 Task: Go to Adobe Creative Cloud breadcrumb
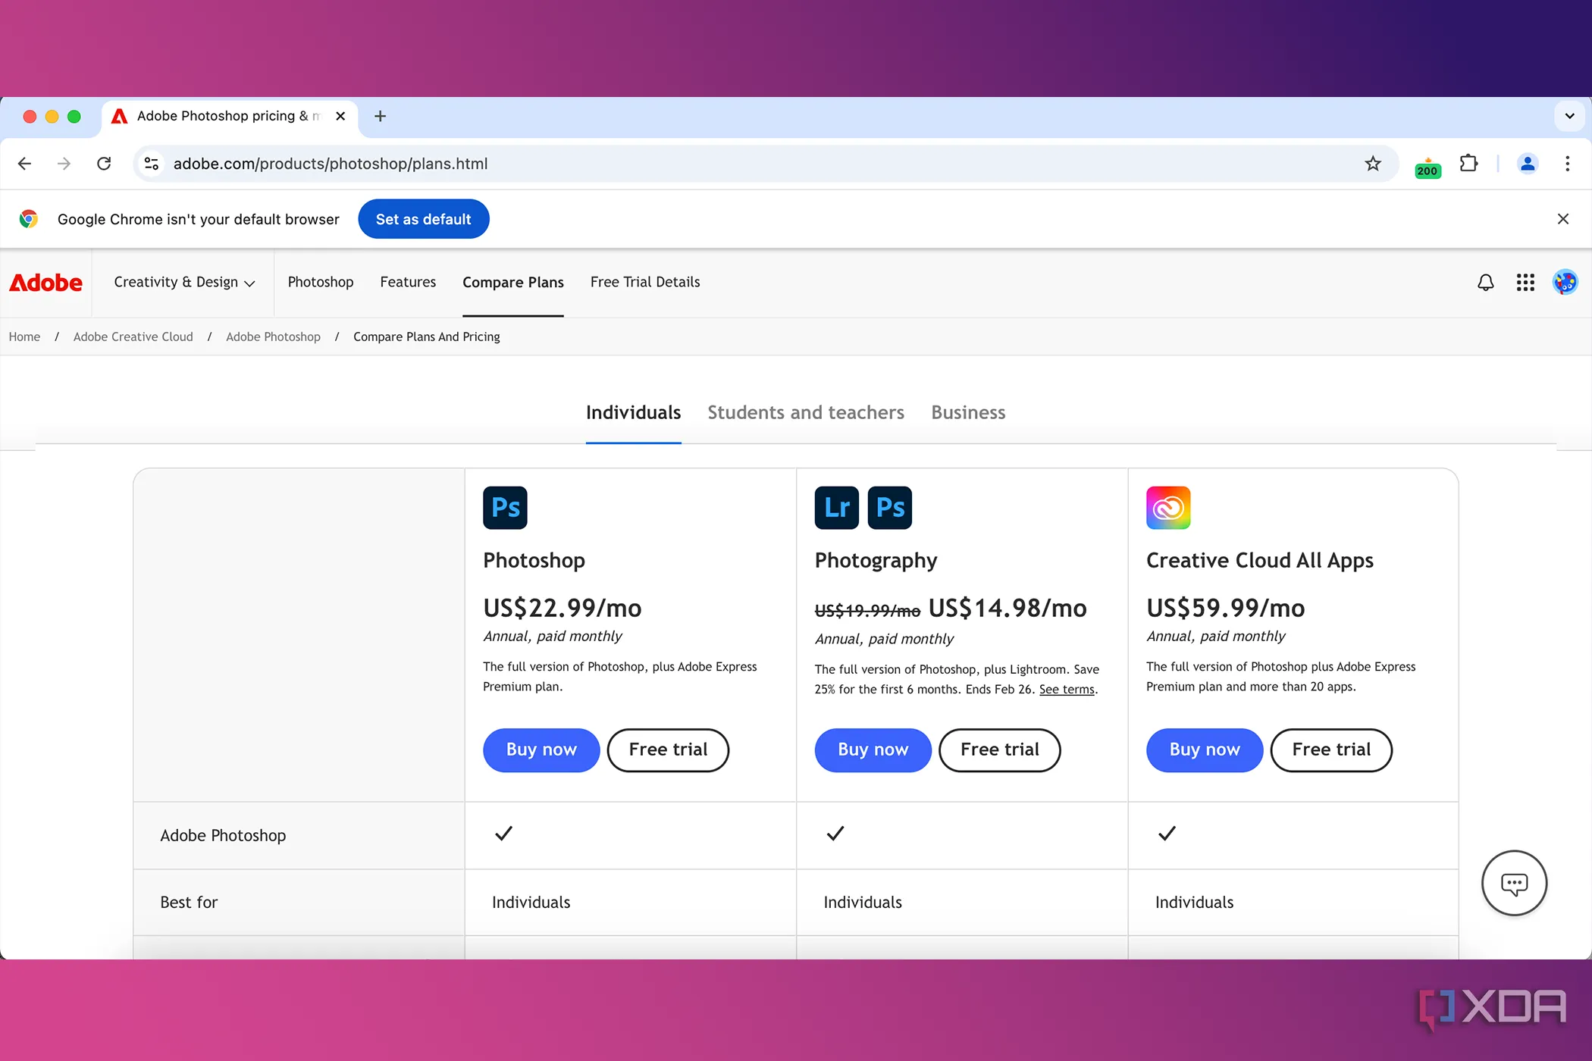coord(133,336)
